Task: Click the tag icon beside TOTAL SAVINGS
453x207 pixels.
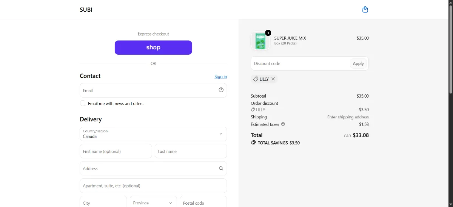Action: (253, 143)
